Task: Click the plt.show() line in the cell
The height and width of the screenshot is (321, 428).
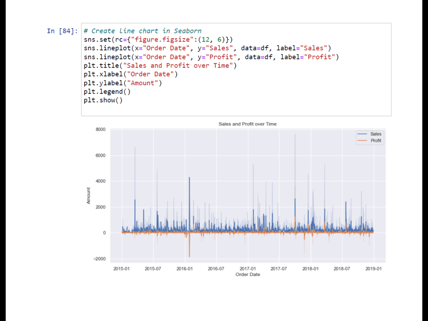Action: (x=102, y=100)
